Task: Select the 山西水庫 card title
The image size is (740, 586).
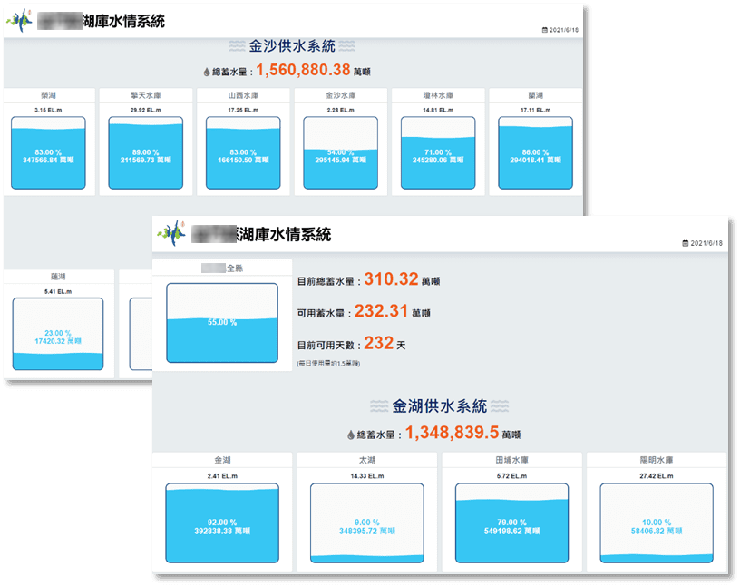Action: click(x=243, y=93)
